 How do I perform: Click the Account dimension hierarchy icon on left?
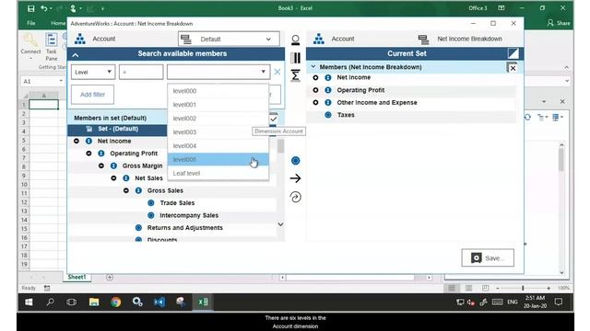80,39
